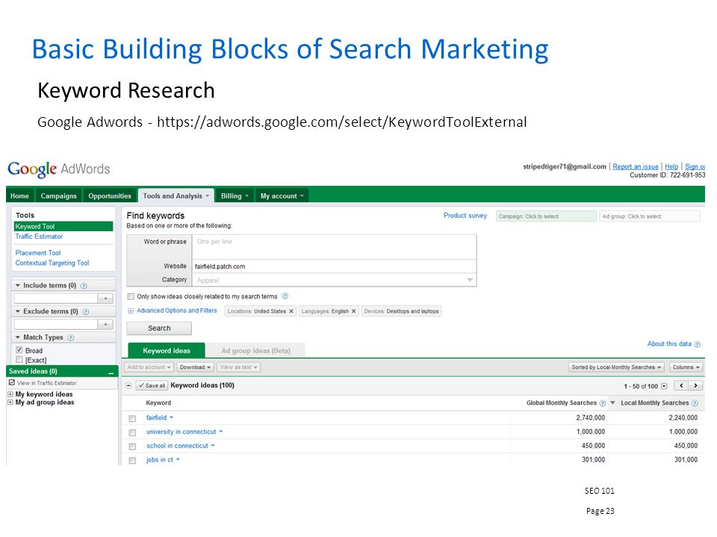Click the Search button

pyautogui.click(x=159, y=328)
